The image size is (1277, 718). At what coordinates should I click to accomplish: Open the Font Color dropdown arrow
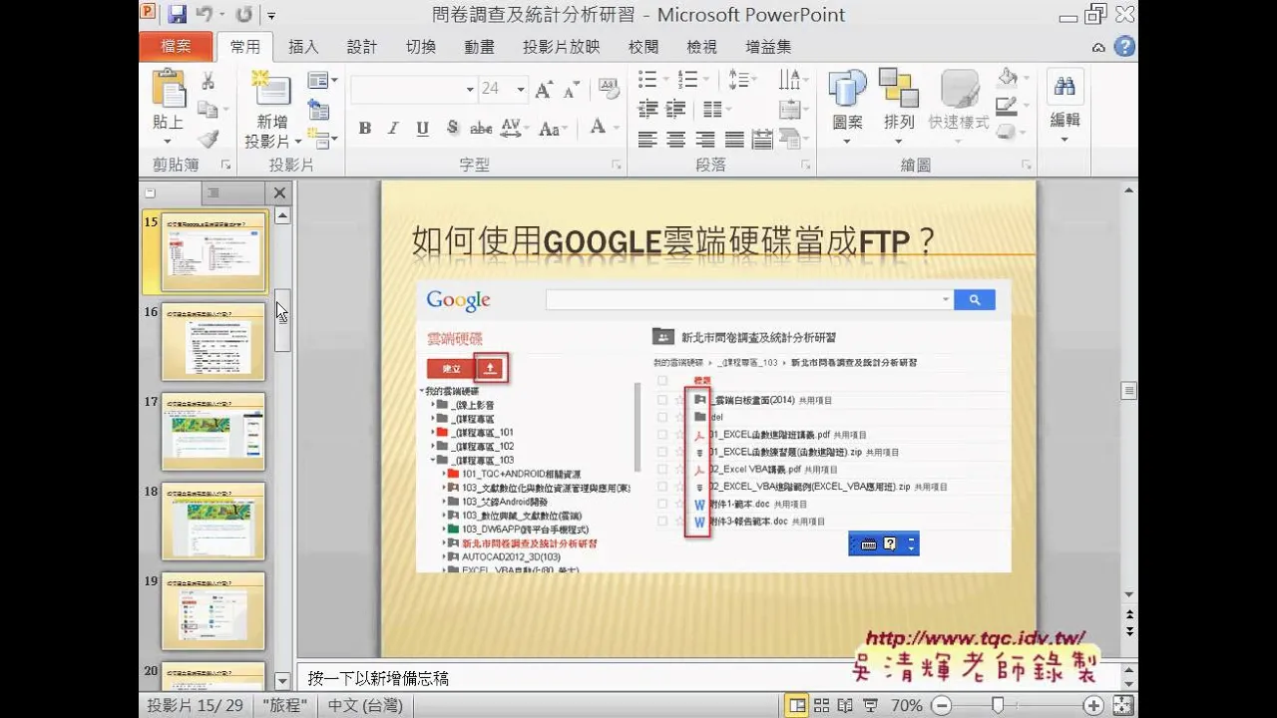pos(617,128)
